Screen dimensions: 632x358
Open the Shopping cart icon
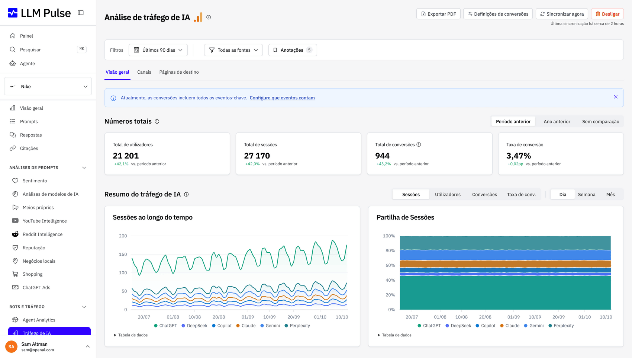click(15, 274)
